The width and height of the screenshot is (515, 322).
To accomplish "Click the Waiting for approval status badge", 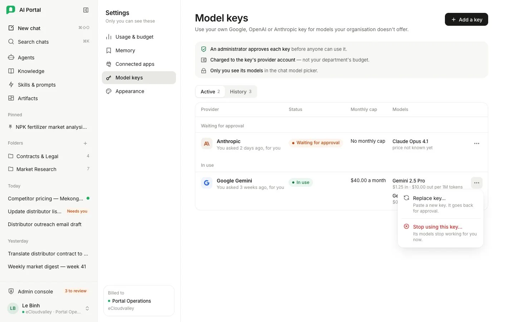I will [316, 143].
